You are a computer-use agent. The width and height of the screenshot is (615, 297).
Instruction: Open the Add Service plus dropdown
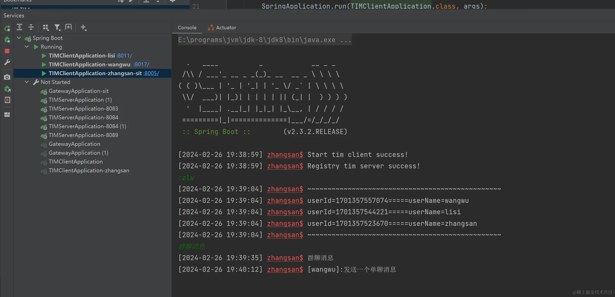[84, 27]
